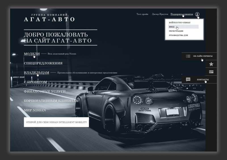Open the Мир Nissan section

(35, 110)
